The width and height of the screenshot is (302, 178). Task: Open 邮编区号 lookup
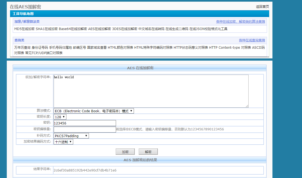click(79, 48)
